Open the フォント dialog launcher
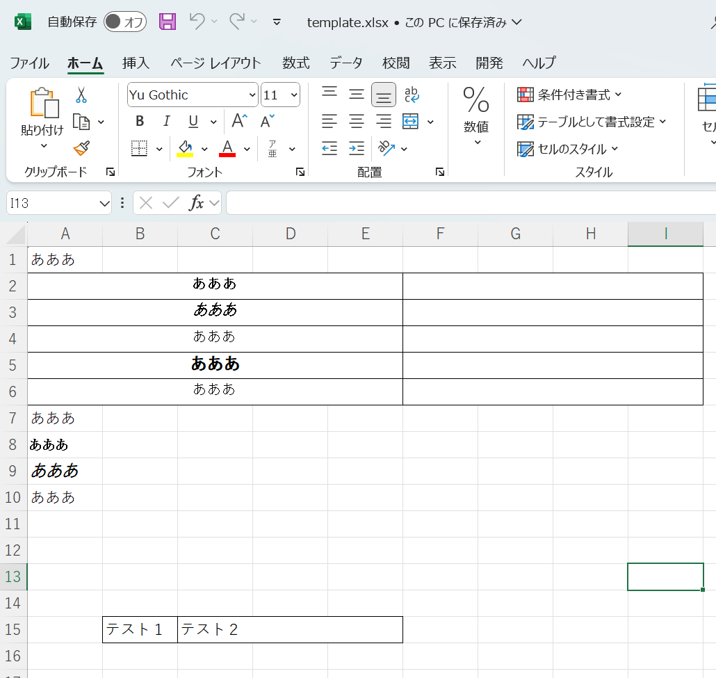The image size is (716, 678). pyautogui.click(x=300, y=172)
